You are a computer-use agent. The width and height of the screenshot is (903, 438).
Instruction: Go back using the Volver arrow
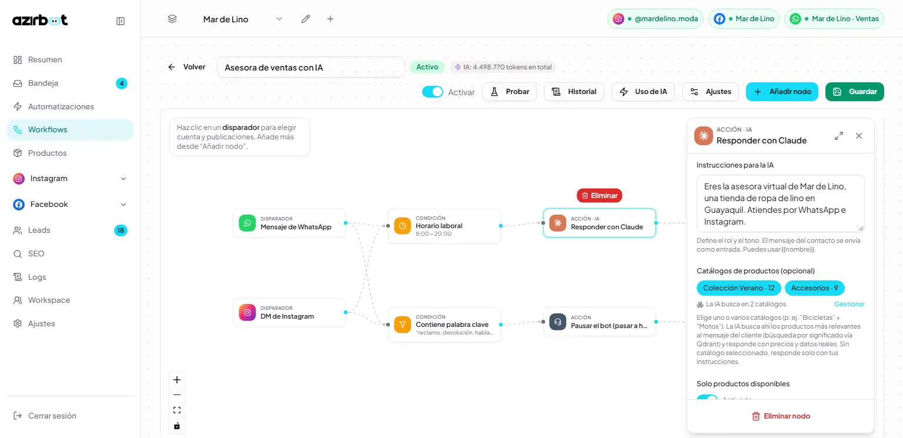(x=186, y=67)
